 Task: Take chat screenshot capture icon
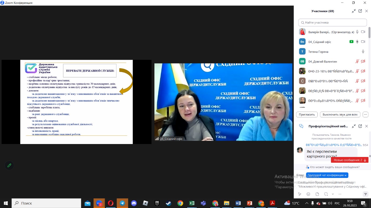[x=326, y=194]
